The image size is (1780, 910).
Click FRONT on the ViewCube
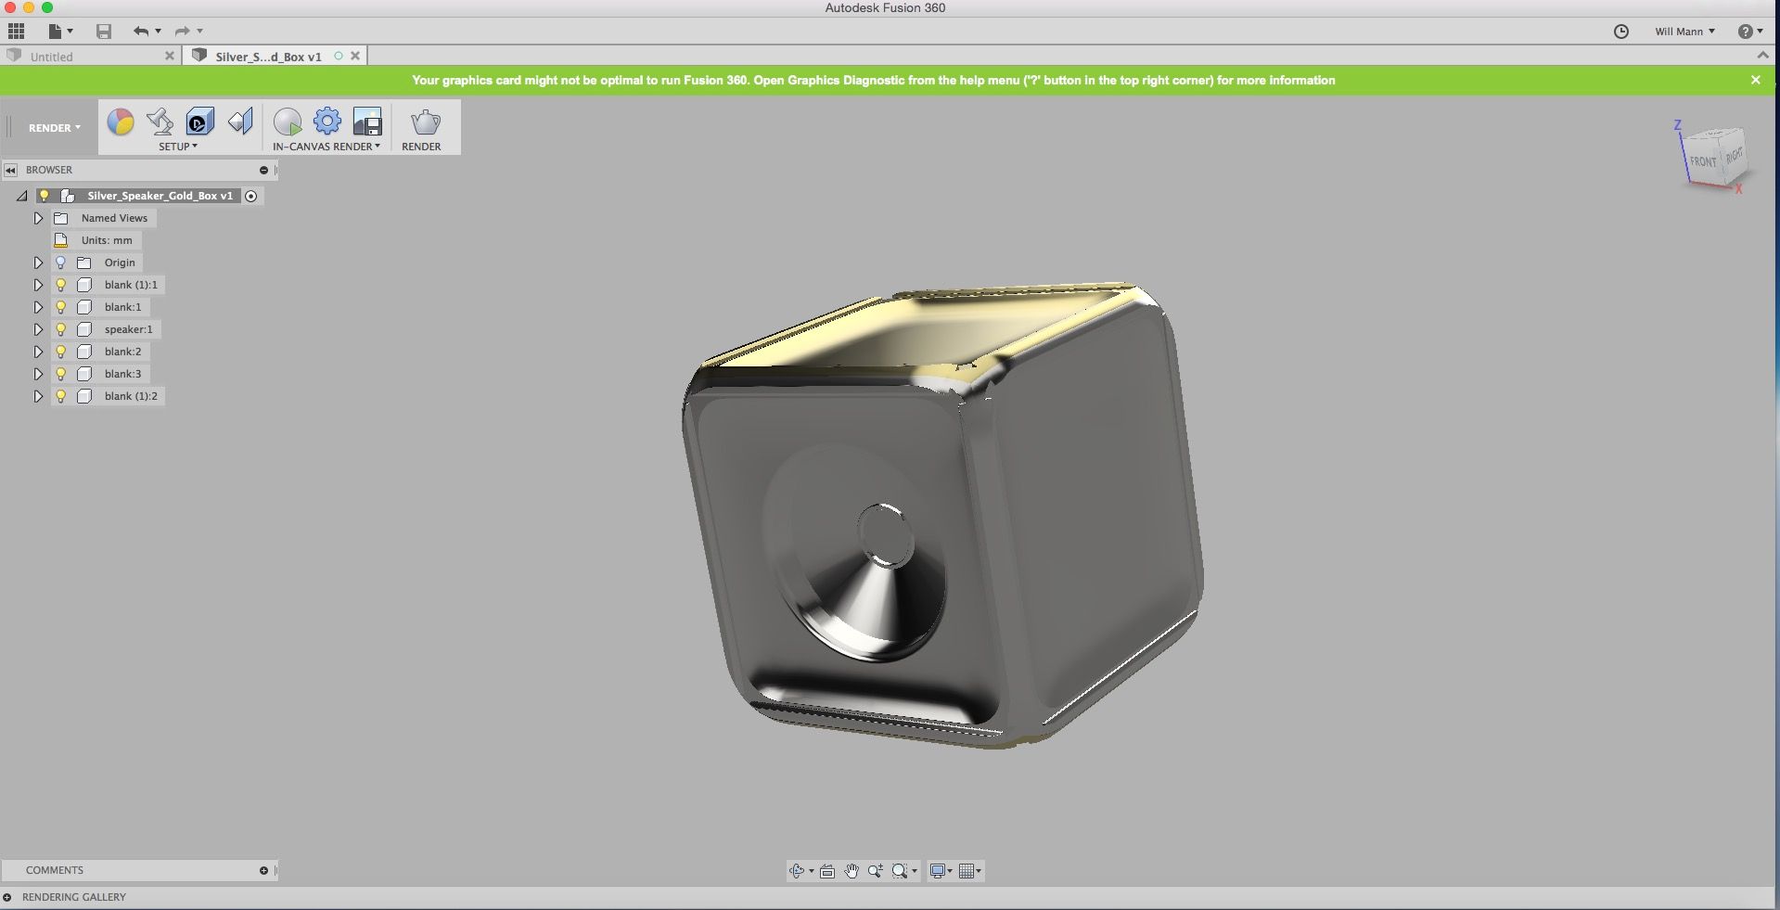[x=1703, y=160]
